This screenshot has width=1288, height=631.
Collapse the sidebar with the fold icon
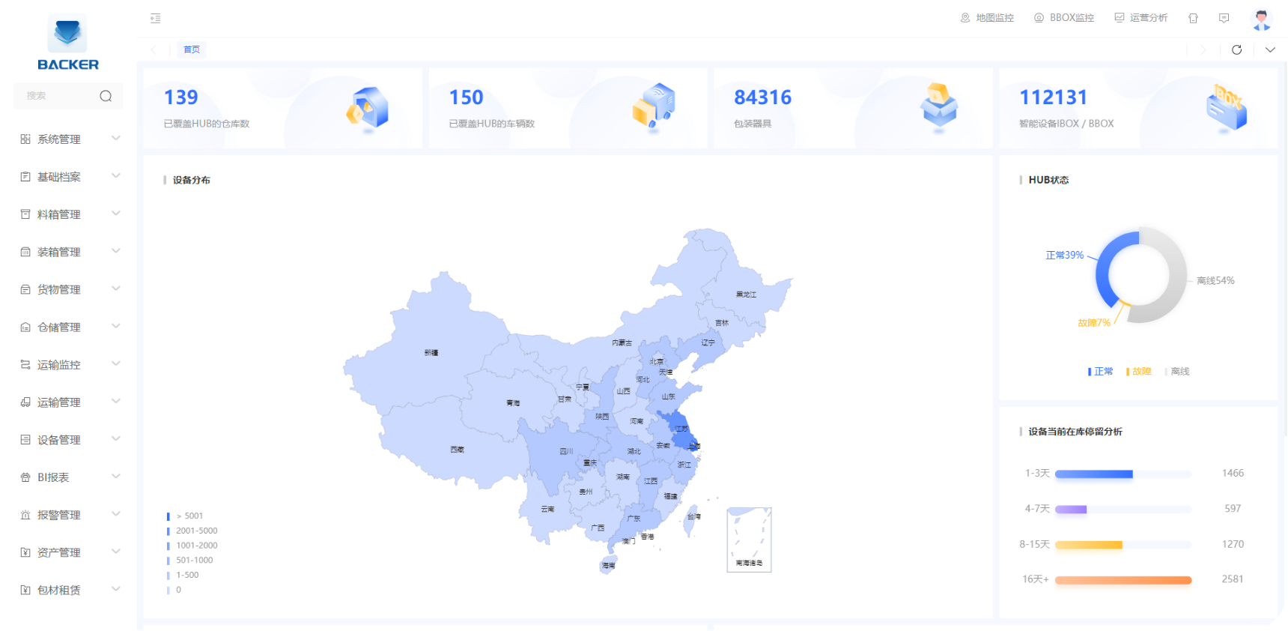(x=155, y=18)
